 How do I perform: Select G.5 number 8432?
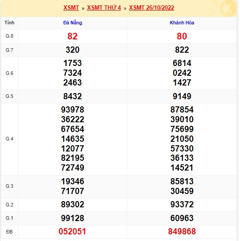click(x=72, y=97)
